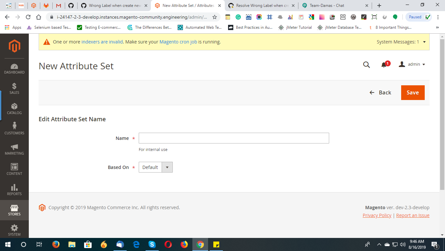Open the Content section
The width and height of the screenshot is (445, 251).
(x=14, y=170)
